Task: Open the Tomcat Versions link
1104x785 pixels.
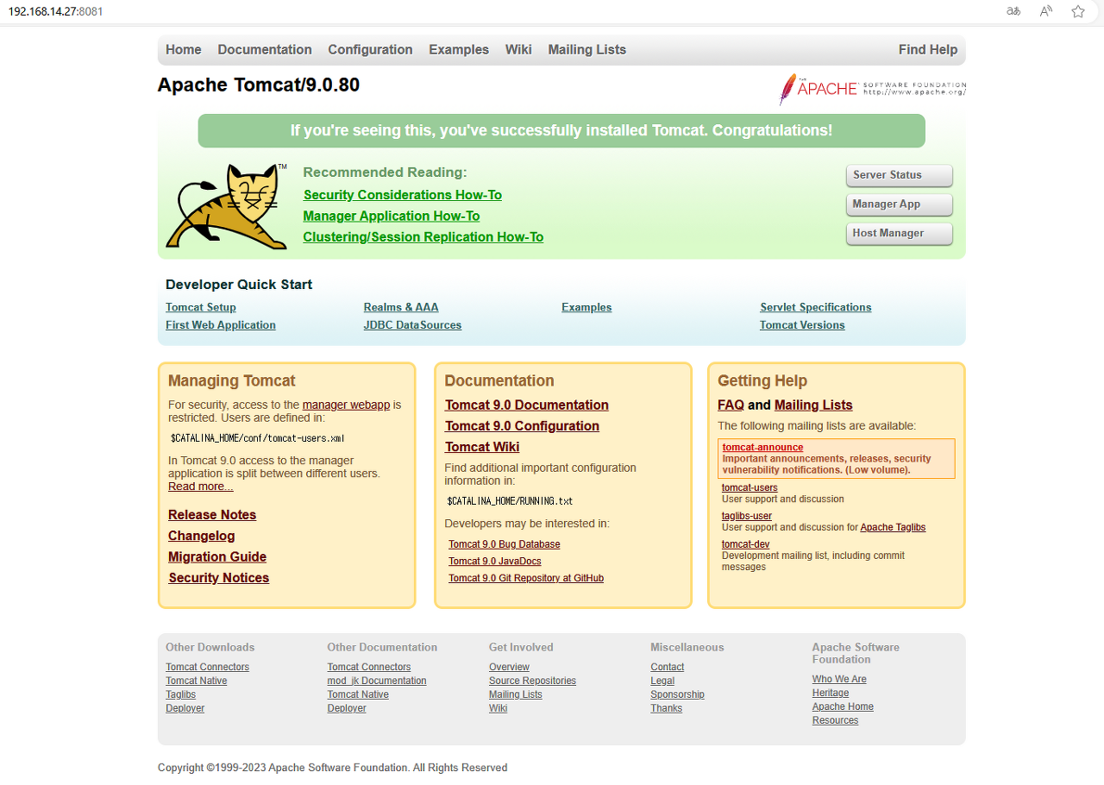Action: pyautogui.click(x=802, y=325)
